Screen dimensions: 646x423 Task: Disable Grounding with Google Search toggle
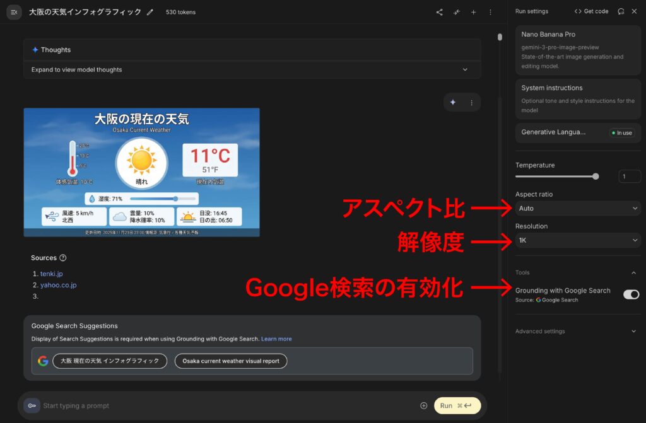(631, 294)
